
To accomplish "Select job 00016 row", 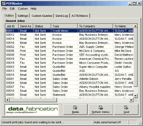I will (69, 43).
